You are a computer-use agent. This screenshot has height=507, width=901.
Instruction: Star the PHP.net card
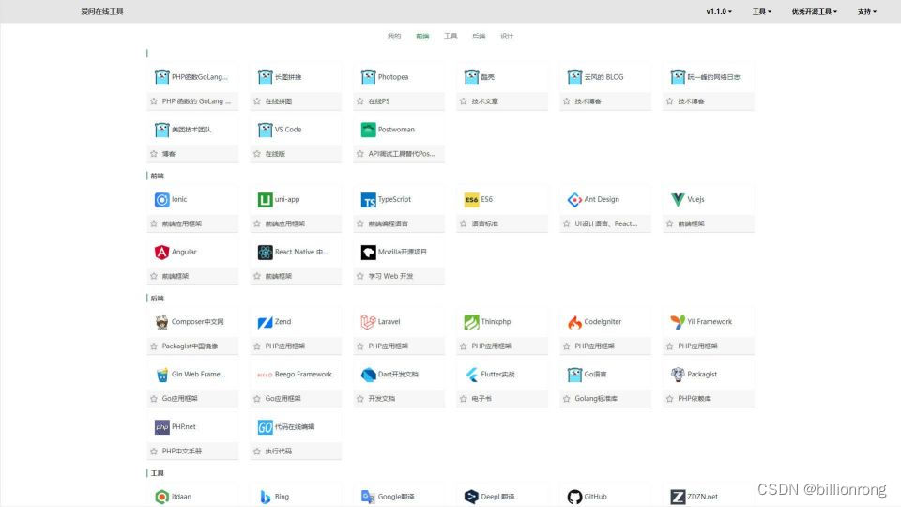154,452
